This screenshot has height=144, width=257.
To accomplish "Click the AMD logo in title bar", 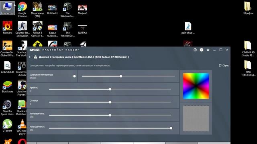I will (35, 50).
